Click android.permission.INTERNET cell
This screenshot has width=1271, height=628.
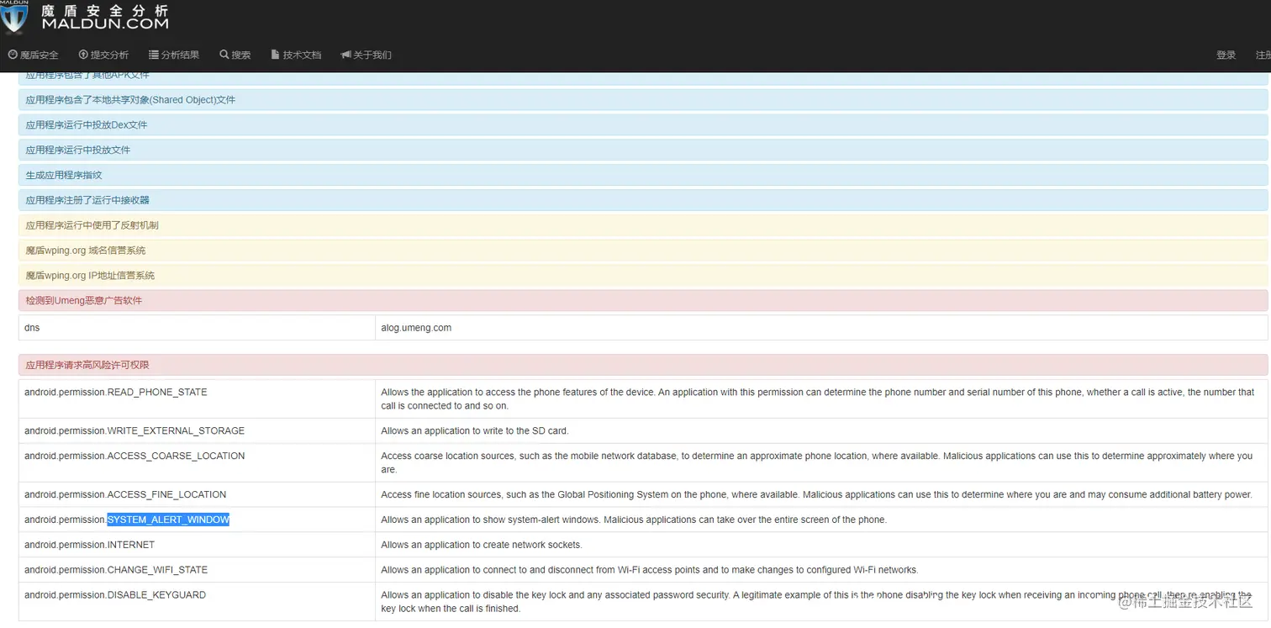(197, 545)
